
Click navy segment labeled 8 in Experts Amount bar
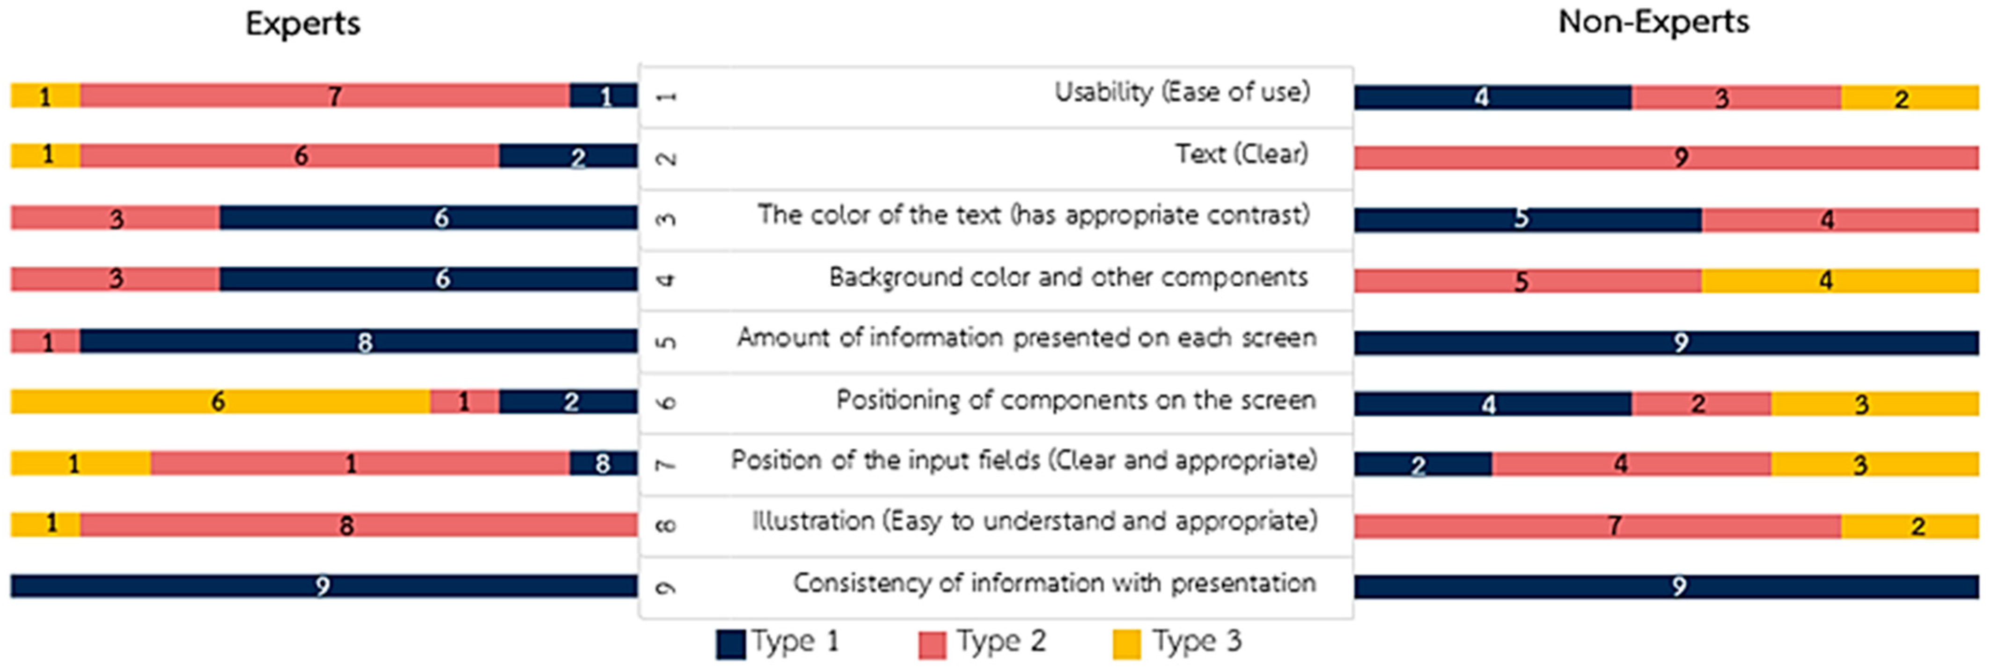(359, 341)
